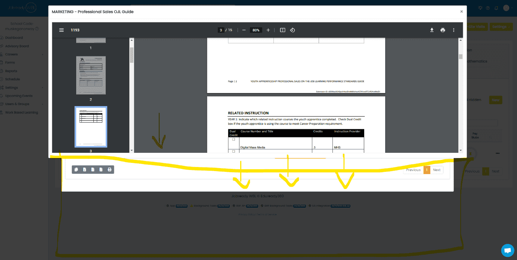This screenshot has height=260, width=517.
Task: Click the lightbulb icon in top header
Action: pos(480,8)
